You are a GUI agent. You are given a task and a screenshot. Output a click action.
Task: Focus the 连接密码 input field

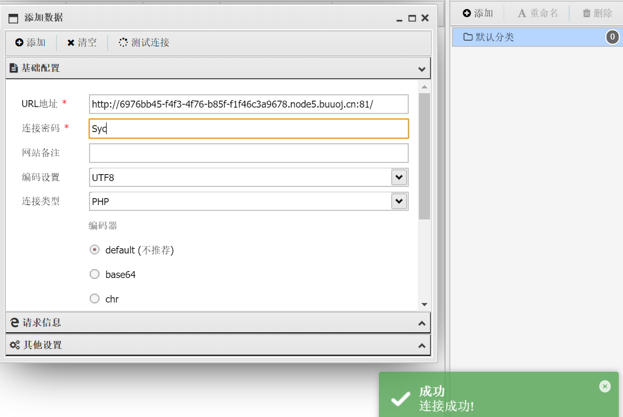point(249,129)
